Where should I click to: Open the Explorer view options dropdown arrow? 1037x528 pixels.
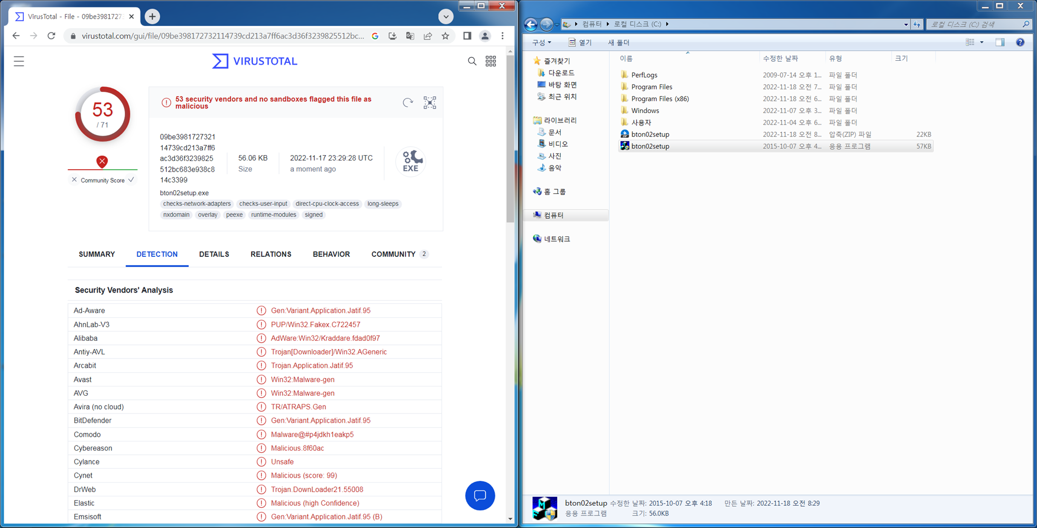pyautogui.click(x=981, y=43)
